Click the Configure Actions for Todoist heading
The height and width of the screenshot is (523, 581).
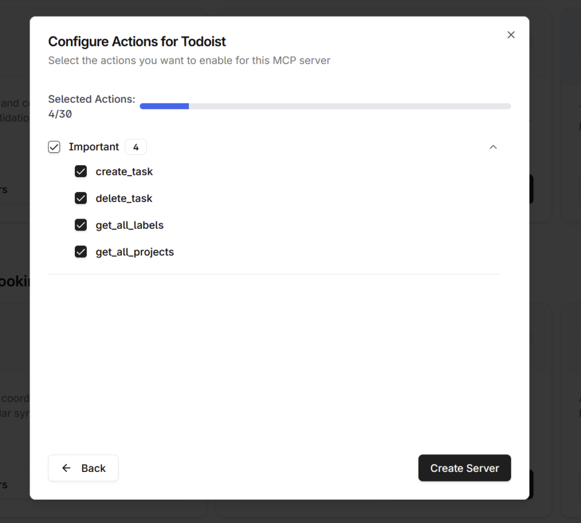[x=137, y=41]
